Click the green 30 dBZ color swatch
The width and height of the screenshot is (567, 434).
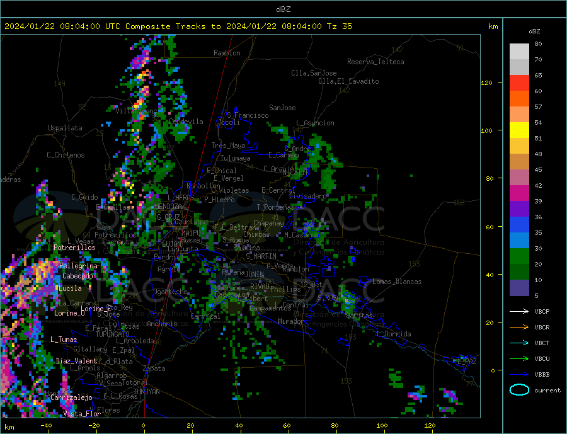pyautogui.click(x=519, y=256)
